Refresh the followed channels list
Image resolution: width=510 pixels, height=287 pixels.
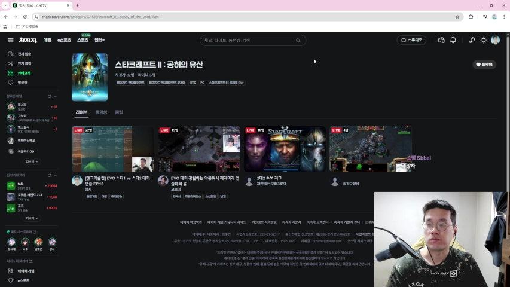50,96
